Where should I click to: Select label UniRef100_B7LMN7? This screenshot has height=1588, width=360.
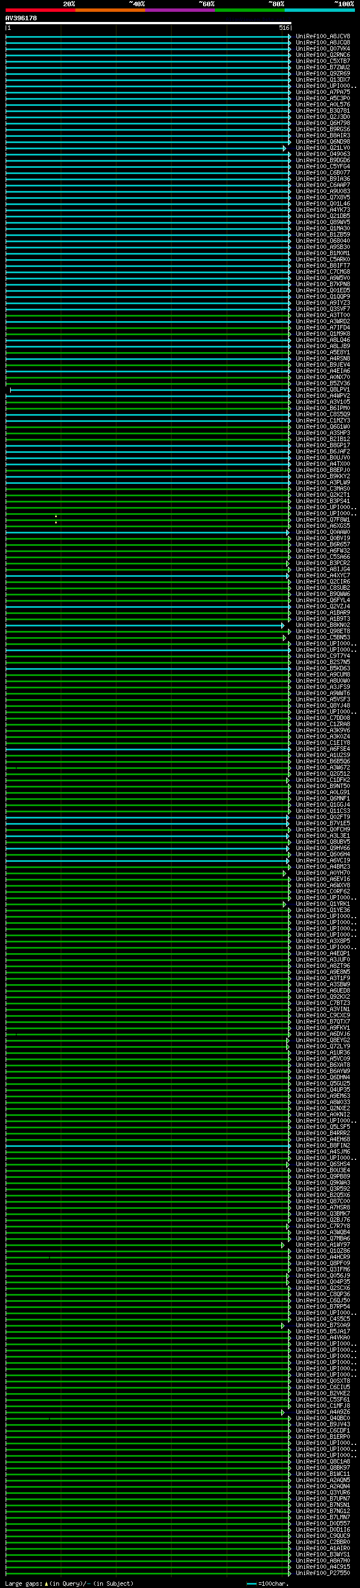[323, 1517]
